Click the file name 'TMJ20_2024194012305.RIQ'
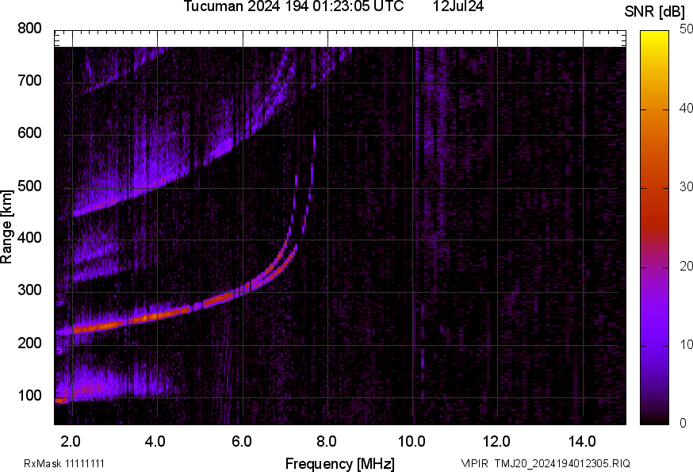This screenshot has height=472, width=693. click(x=562, y=463)
